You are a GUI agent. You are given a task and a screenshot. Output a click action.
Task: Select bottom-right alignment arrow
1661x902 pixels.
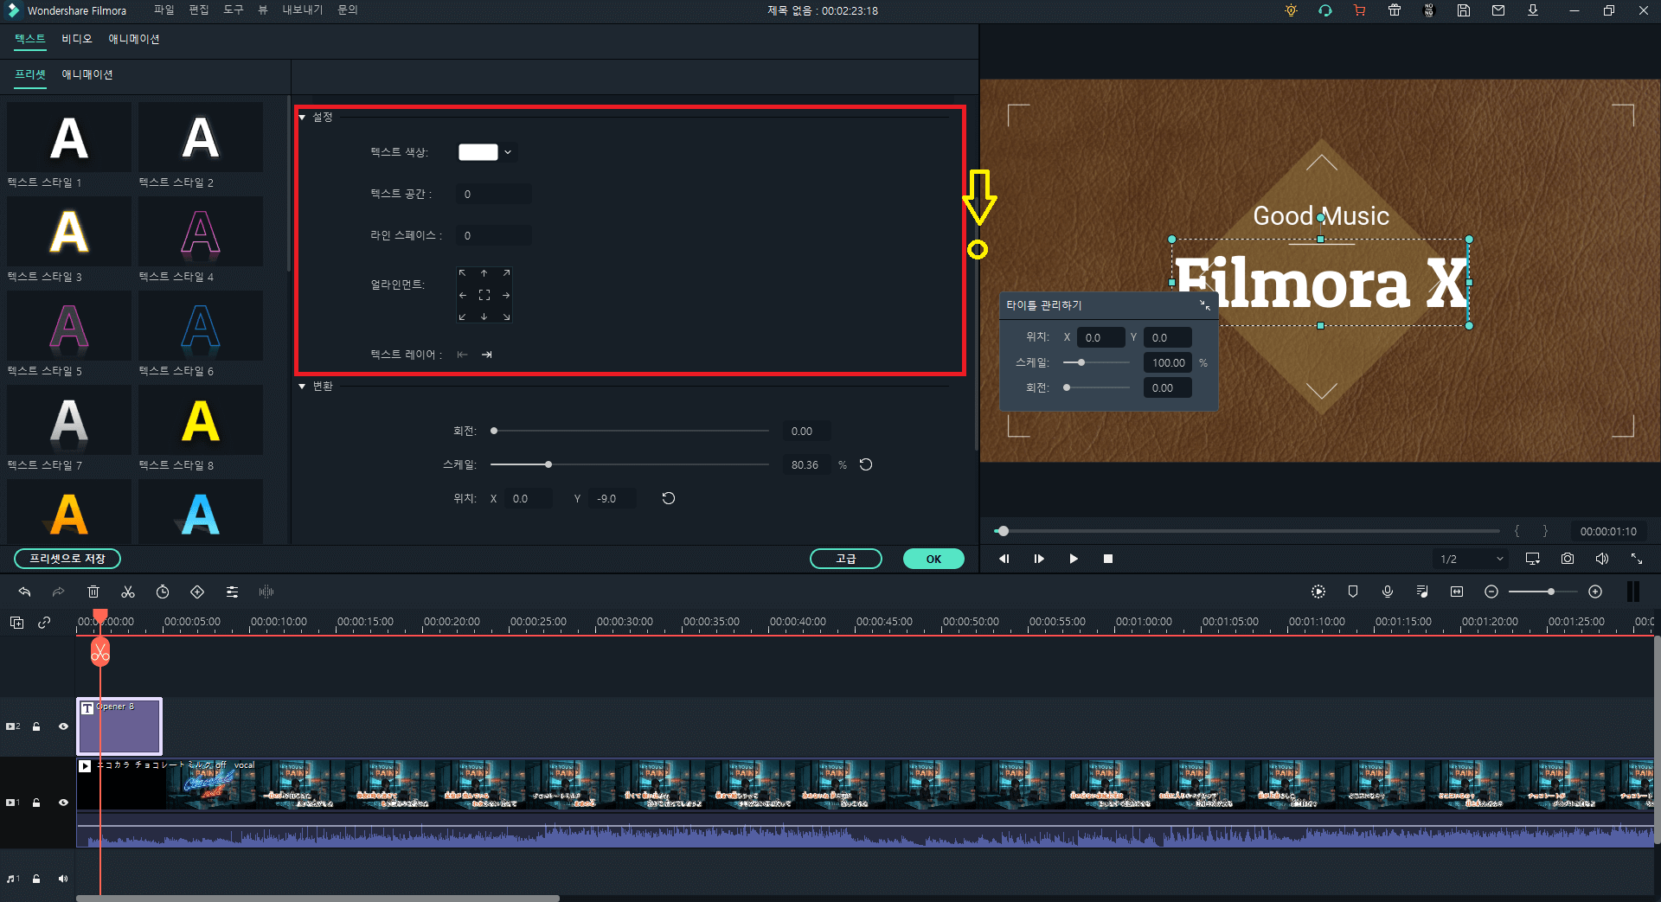[506, 317]
